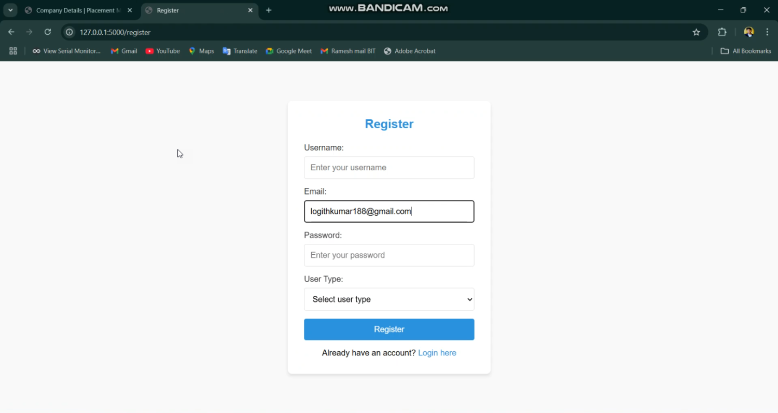Follow the Login here link
This screenshot has height=413, width=778.
tap(437, 353)
